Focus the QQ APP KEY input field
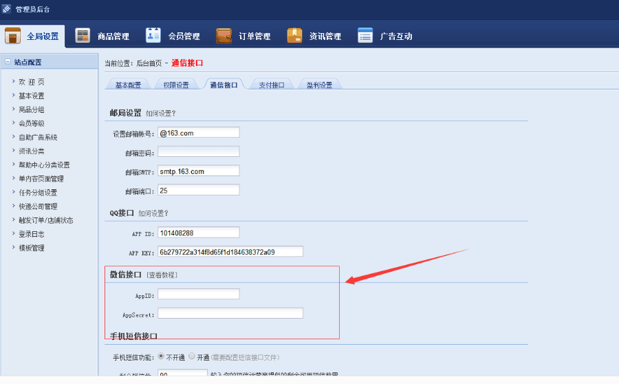The height and width of the screenshot is (384, 619). click(x=230, y=251)
